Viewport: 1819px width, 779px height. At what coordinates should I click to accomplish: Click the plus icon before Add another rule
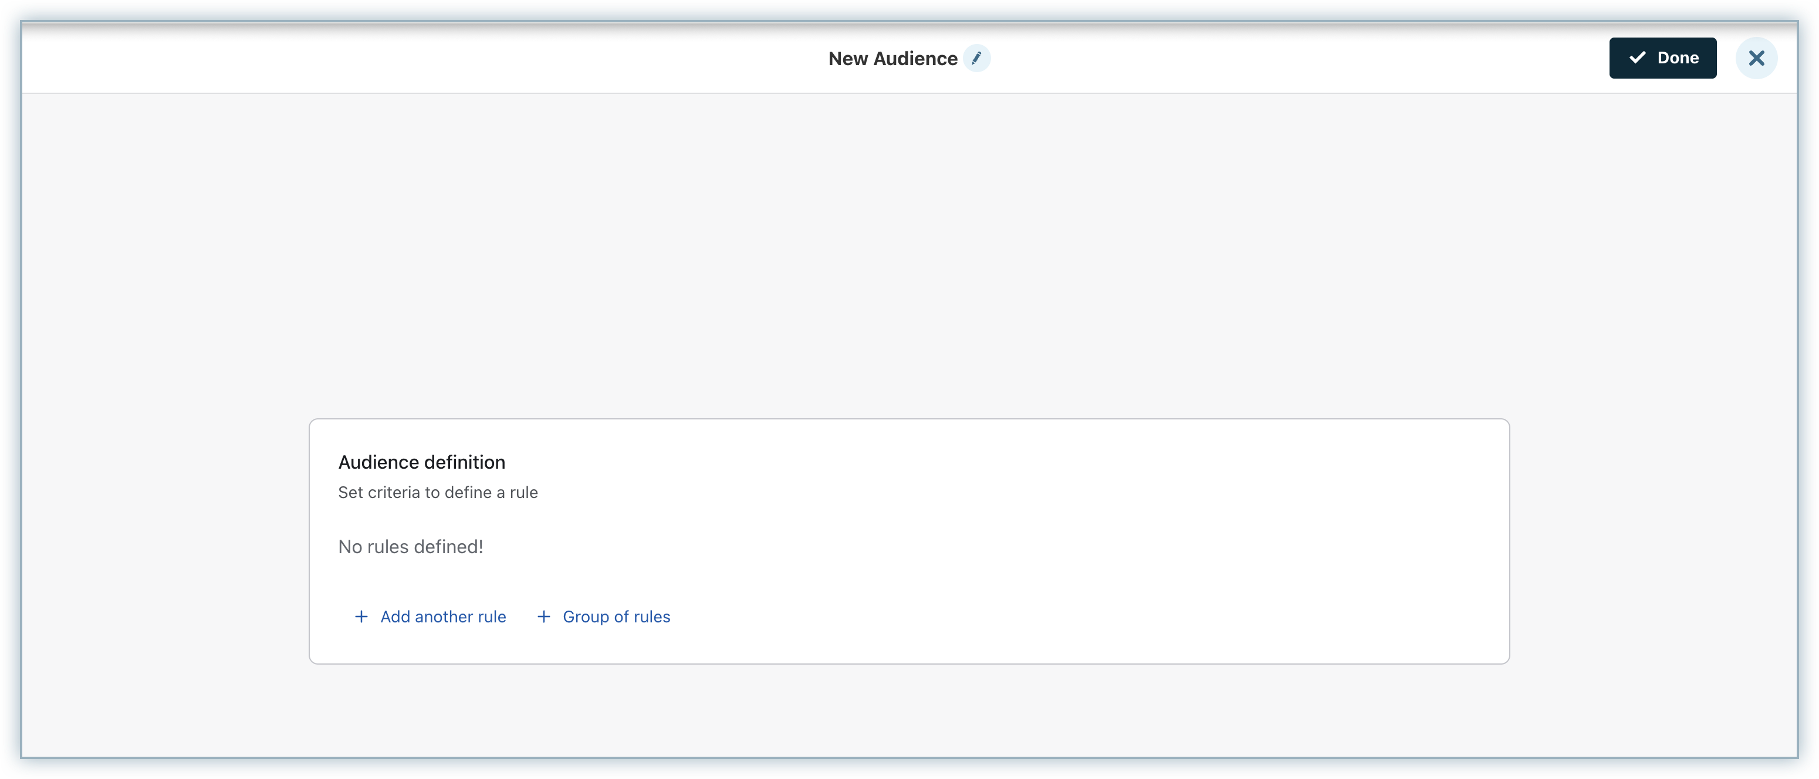[x=361, y=617]
